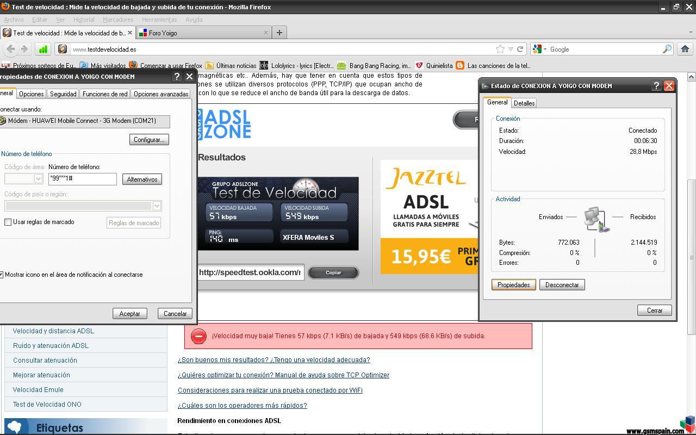Click the site identity icon in address bar
This screenshot has height=435, width=696.
(x=63, y=49)
